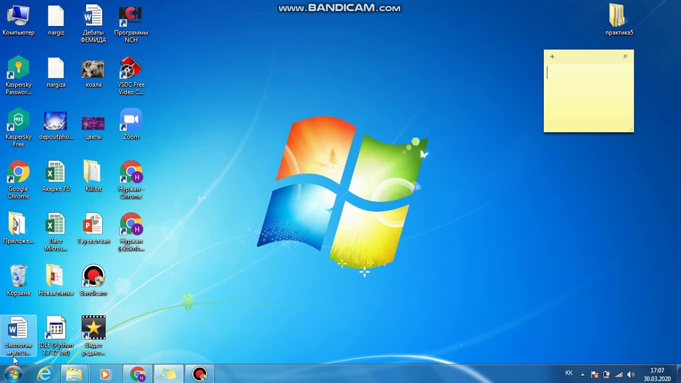Open the taskbar clock showing 17:07
Screen dimensions: 681x383
(657, 374)
